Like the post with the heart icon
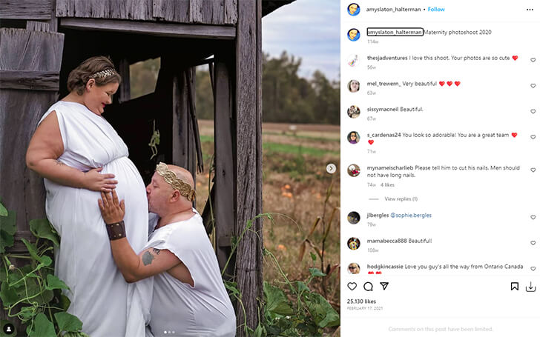 (352, 286)
